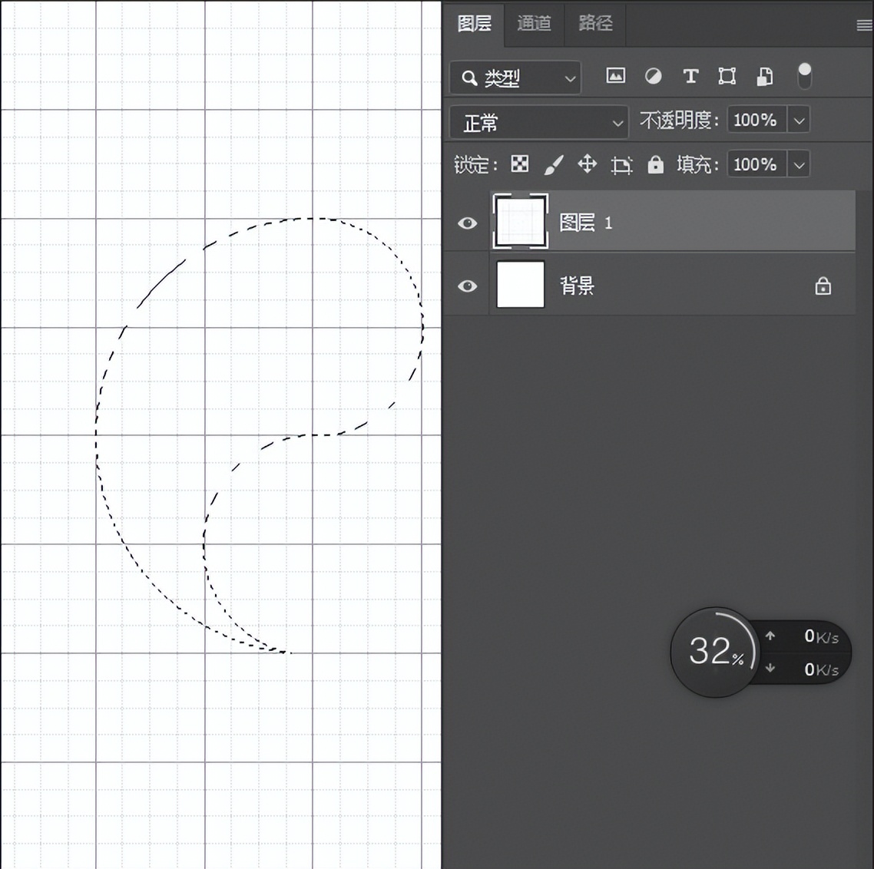Toggle the layer filtering switch
This screenshot has height=869, width=874.
(x=804, y=76)
